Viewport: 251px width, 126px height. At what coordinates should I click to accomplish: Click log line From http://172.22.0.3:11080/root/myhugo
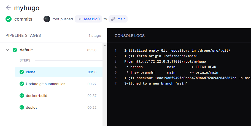[165, 61]
